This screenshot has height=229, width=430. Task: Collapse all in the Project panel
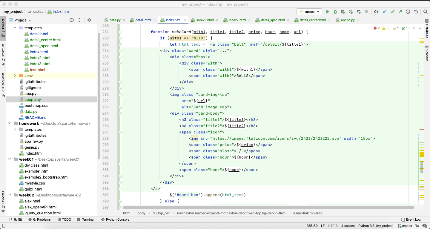pyautogui.click(x=79, y=20)
